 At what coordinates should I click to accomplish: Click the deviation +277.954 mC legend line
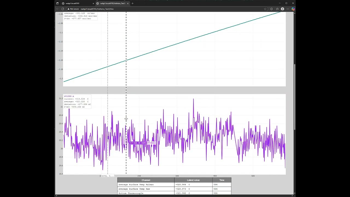coord(77,104)
